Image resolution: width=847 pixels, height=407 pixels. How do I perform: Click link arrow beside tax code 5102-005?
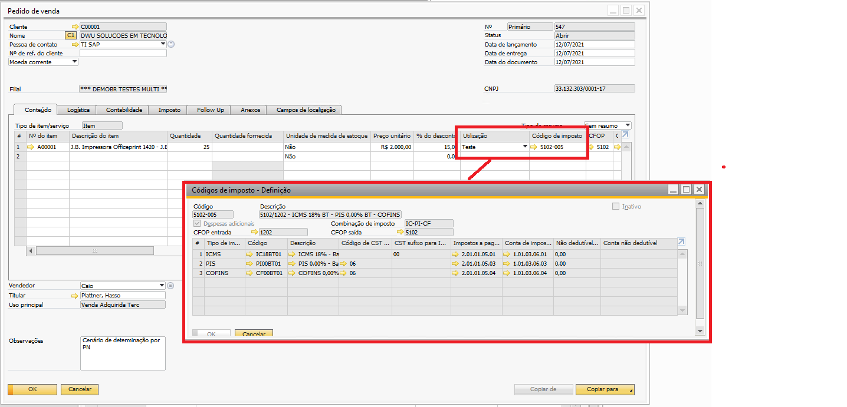coord(534,147)
